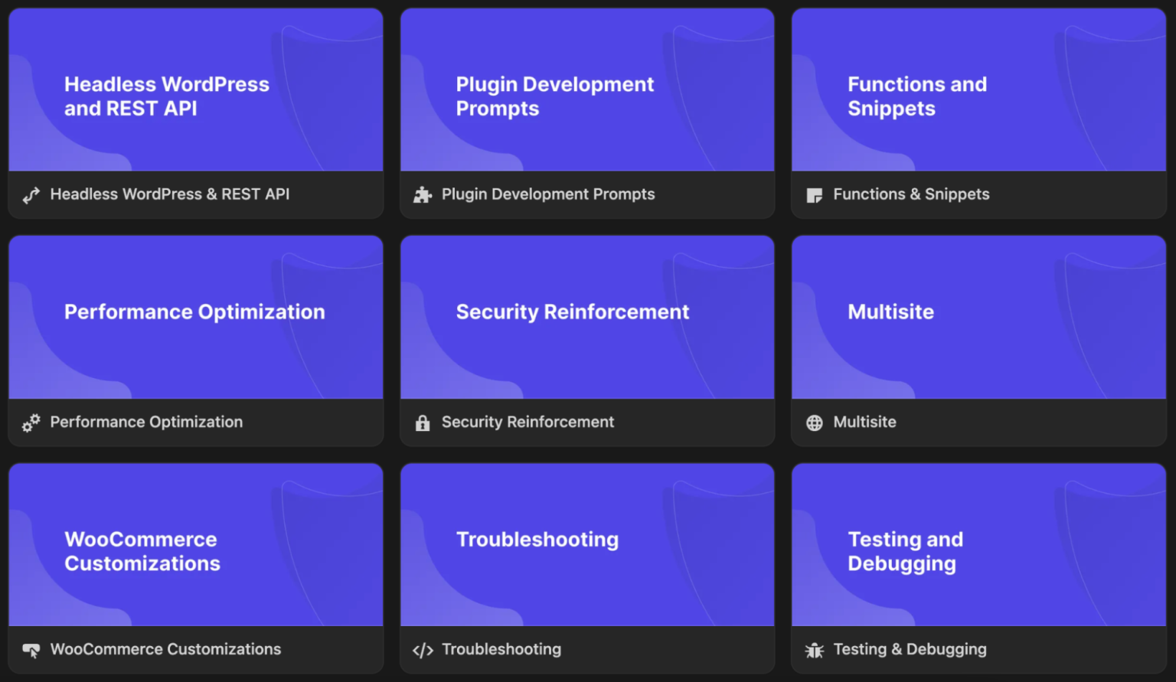This screenshot has height=682, width=1176.
Task: Select the Plugin Development Prompts page title
Action: 548,194
